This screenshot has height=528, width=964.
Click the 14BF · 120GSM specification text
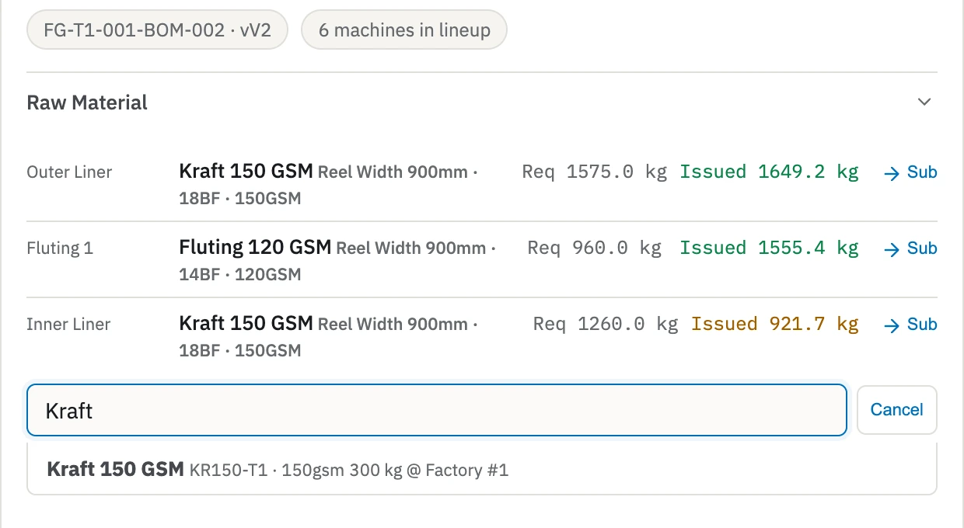(240, 274)
